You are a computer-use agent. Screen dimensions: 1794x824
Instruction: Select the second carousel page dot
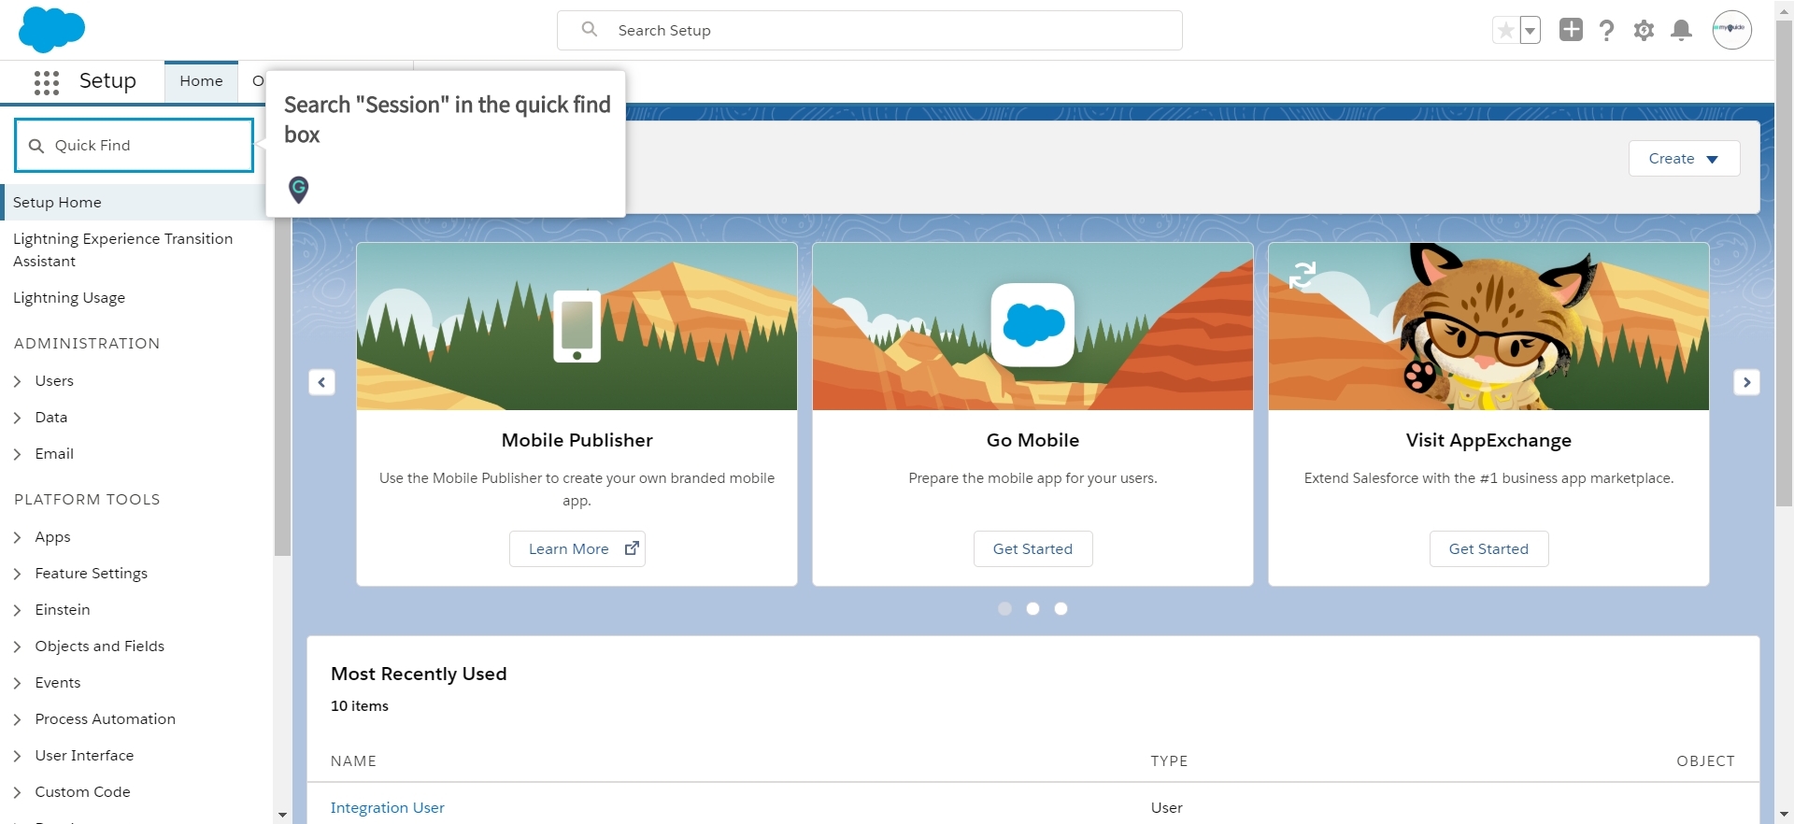1032,609
